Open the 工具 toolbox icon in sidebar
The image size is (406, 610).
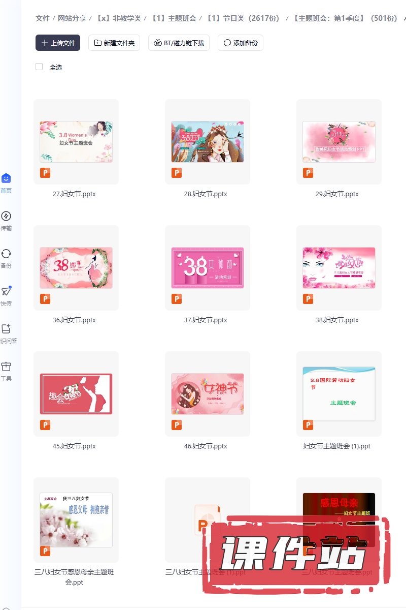point(6,367)
